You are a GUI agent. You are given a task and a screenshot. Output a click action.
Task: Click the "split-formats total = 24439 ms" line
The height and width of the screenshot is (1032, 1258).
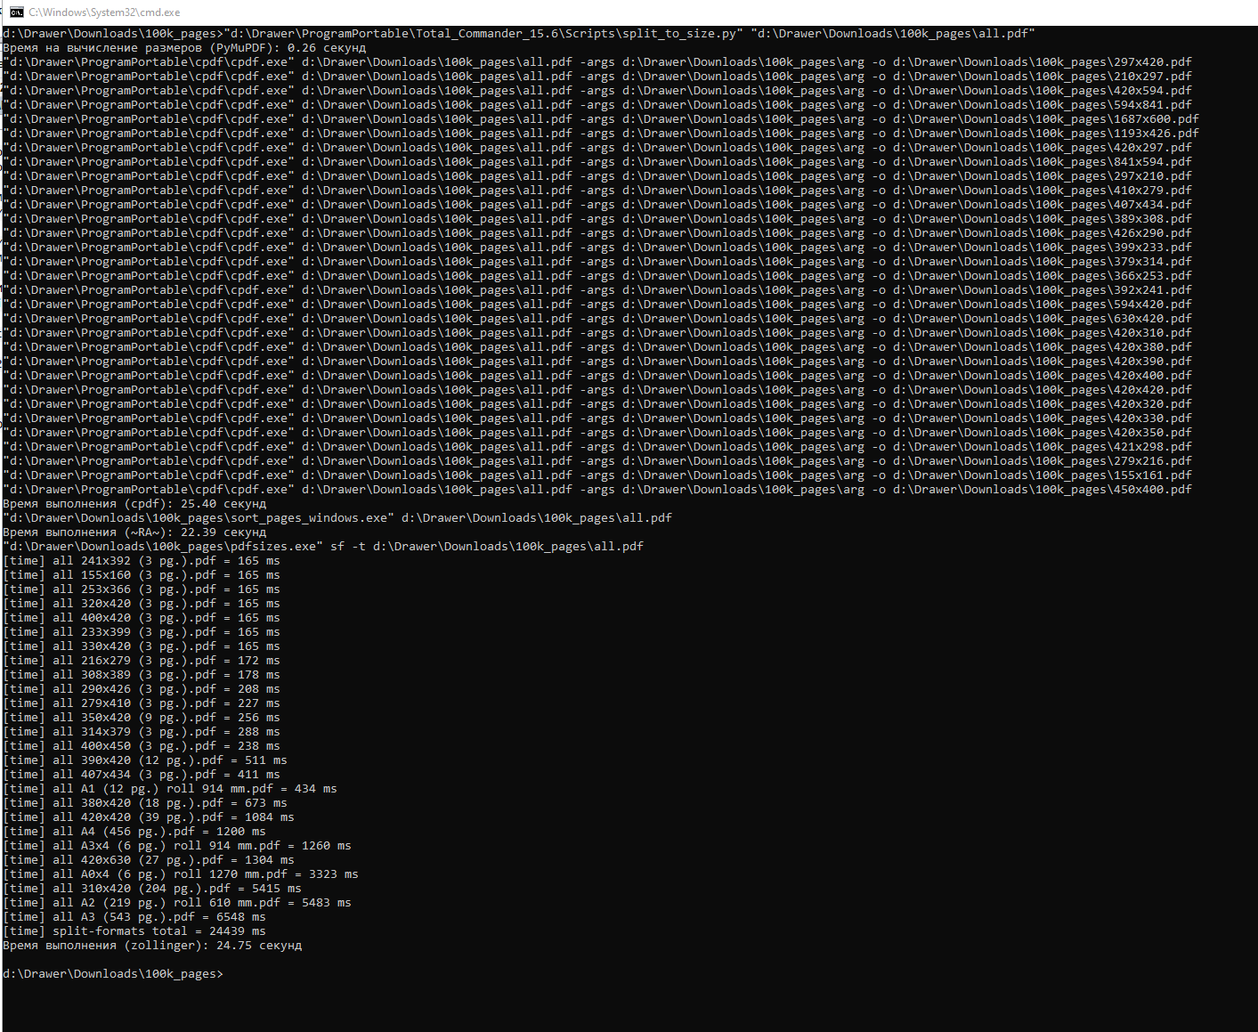click(x=134, y=931)
